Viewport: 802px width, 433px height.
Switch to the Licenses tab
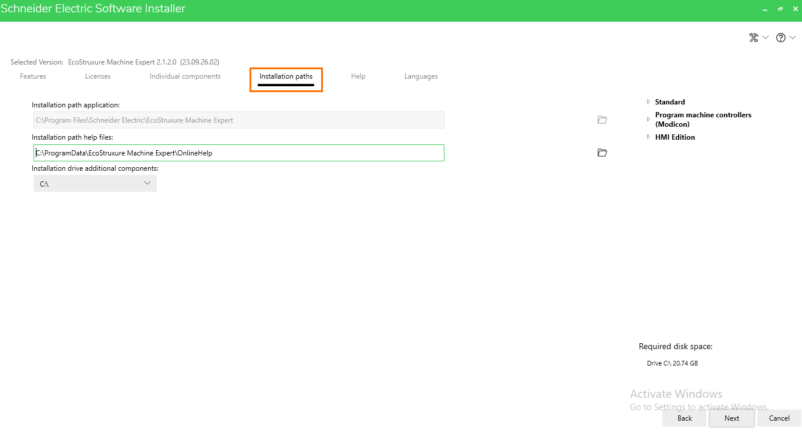[98, 76]
